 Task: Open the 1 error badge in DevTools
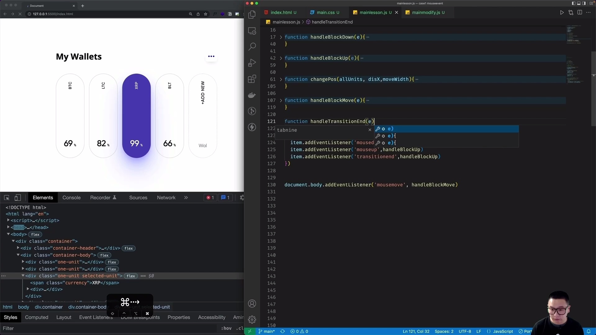(210, 198)
